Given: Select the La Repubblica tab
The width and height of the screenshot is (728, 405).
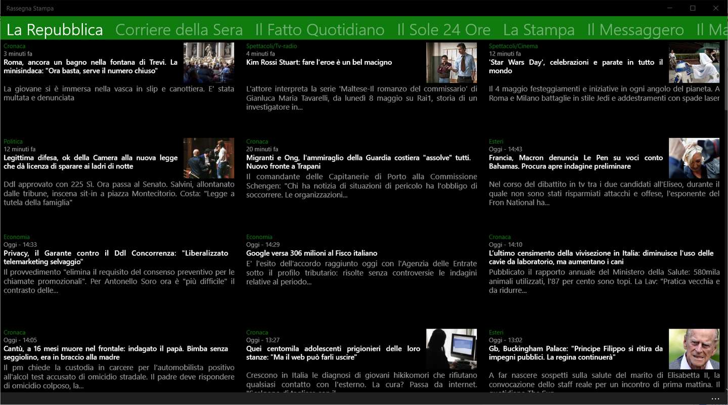Looking at the screenshot, I should pyautogui.click(x=55, y=30).
